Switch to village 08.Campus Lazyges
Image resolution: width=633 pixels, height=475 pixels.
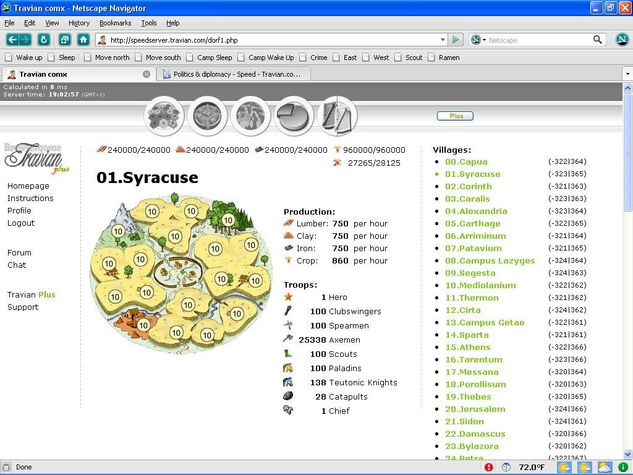490,260
